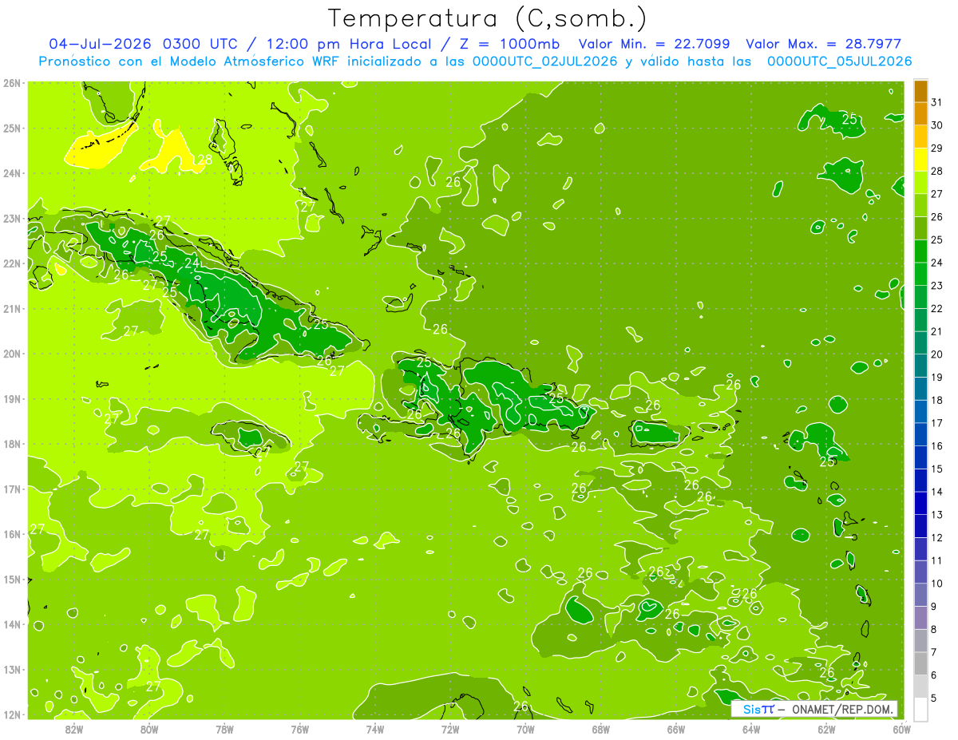Click latitude axis label '18N'
The image size is (958, 740).
tap(12, 444)
